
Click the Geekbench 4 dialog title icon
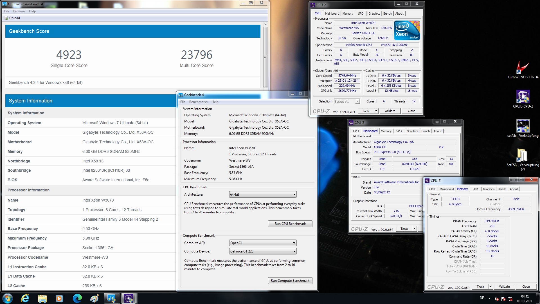click(x=181, y=95)
